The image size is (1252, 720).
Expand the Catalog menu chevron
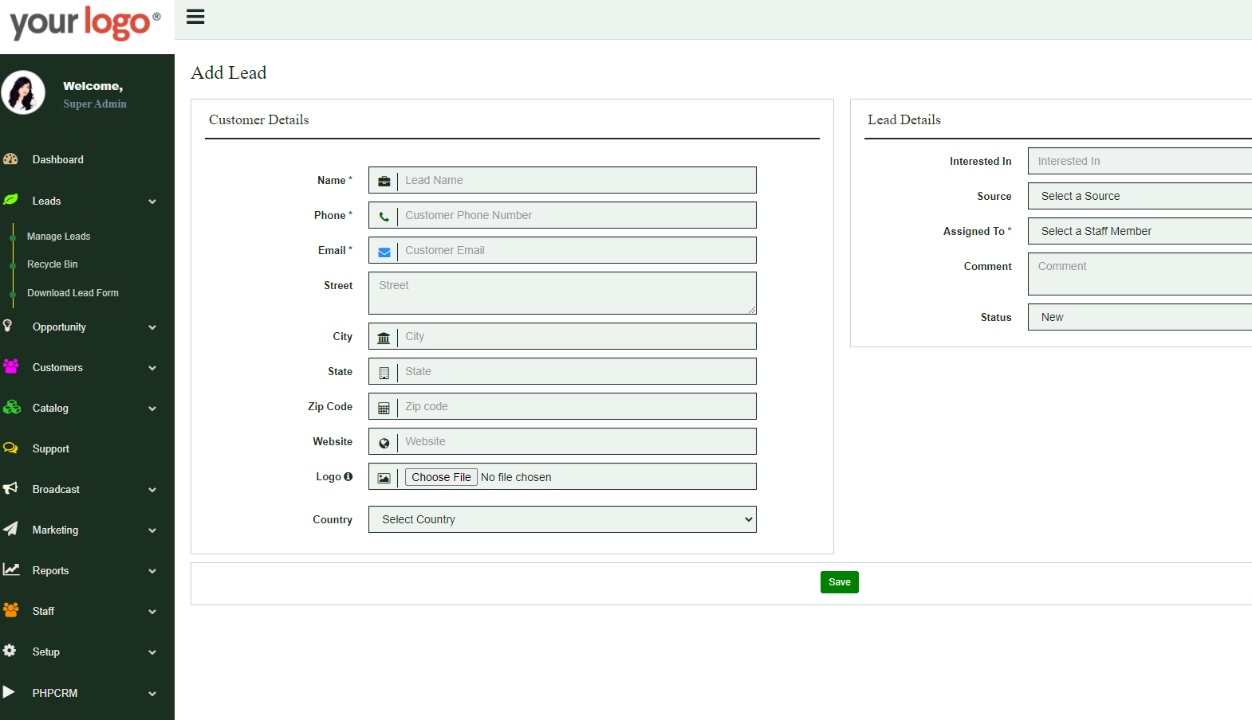pos(152,409)
